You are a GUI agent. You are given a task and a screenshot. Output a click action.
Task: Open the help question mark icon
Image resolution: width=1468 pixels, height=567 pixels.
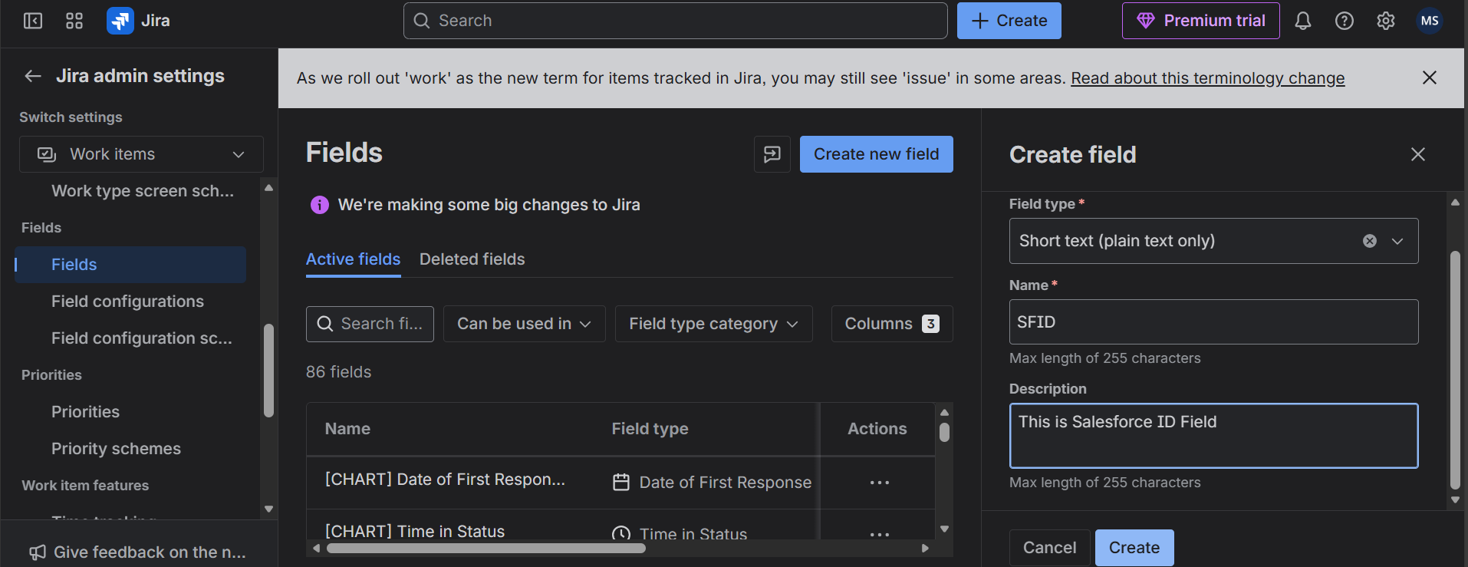tap(1345, 21)
